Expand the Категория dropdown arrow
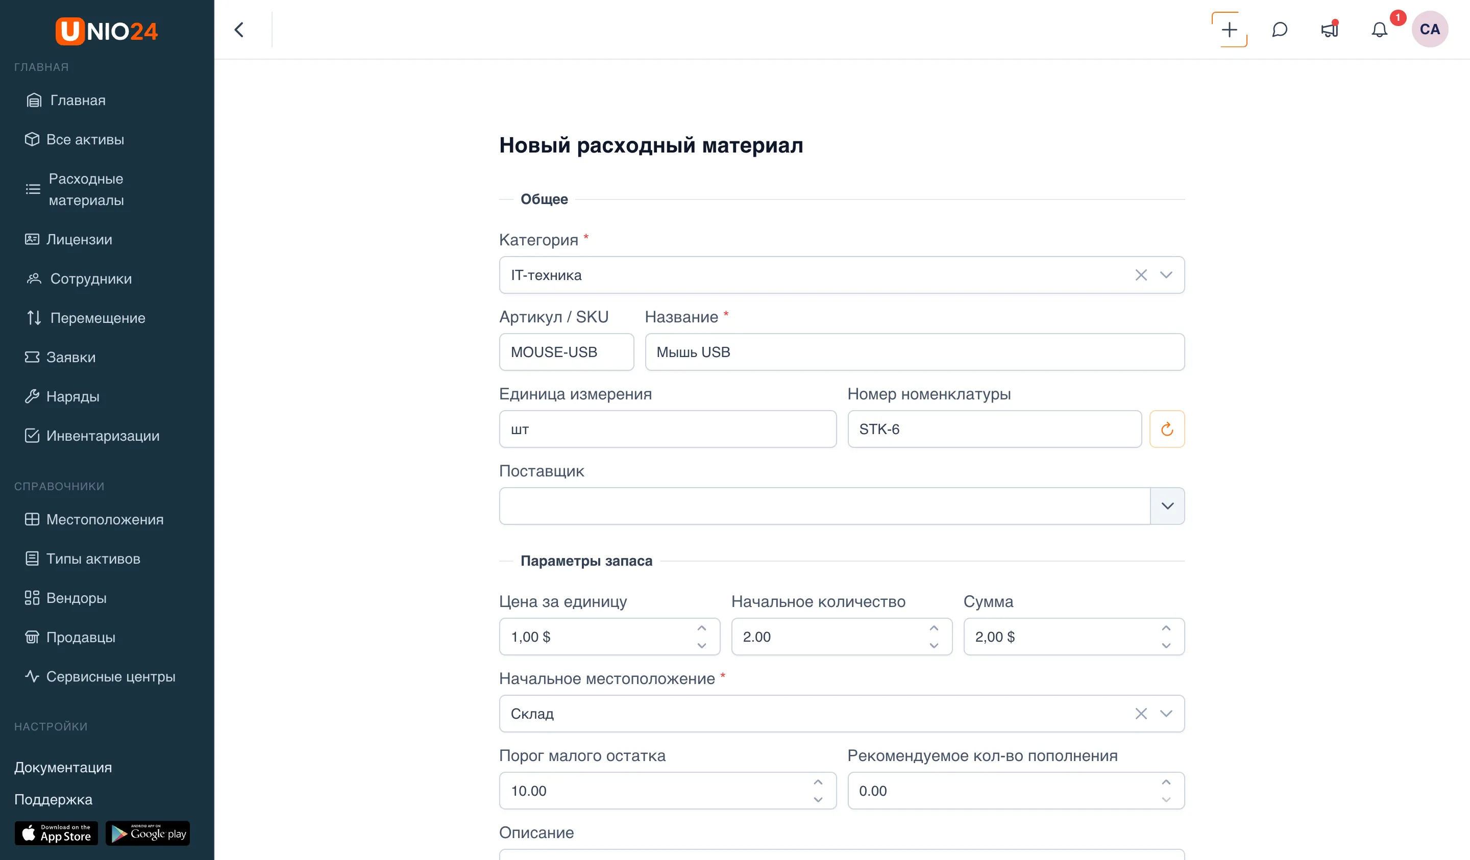 (1166, 275)
